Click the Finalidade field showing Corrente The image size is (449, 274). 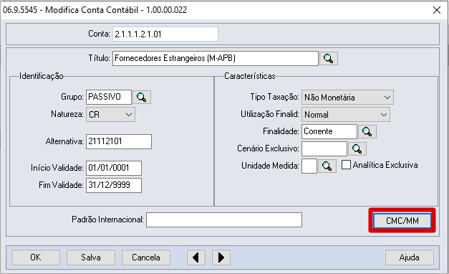[x=329, y=132]
